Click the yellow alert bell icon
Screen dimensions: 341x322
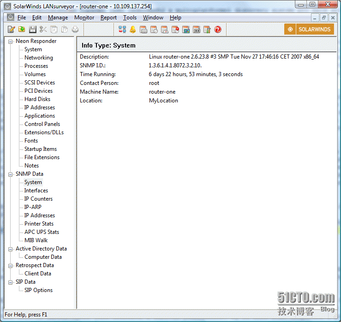pos(132,30)
